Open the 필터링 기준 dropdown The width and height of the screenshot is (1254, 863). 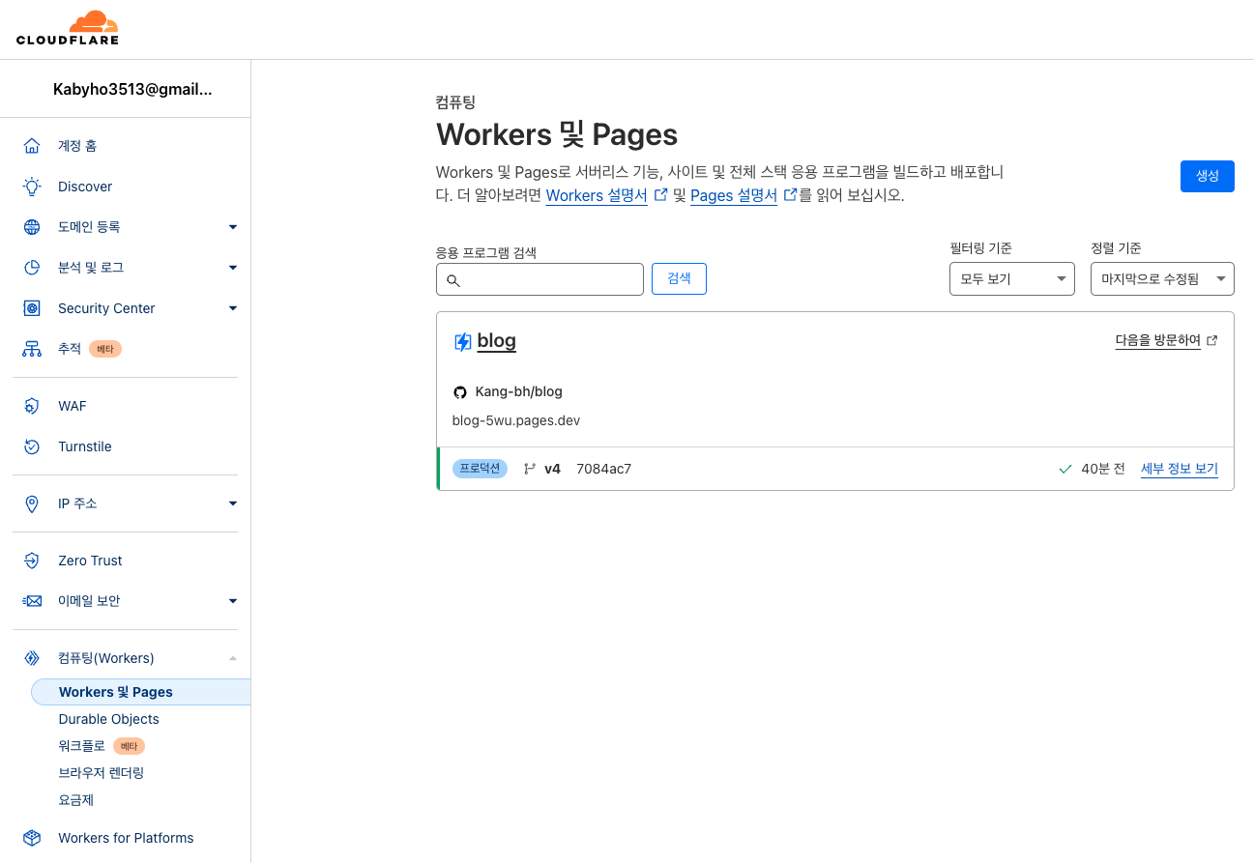pyautogui.click(x=1011, y=279)
